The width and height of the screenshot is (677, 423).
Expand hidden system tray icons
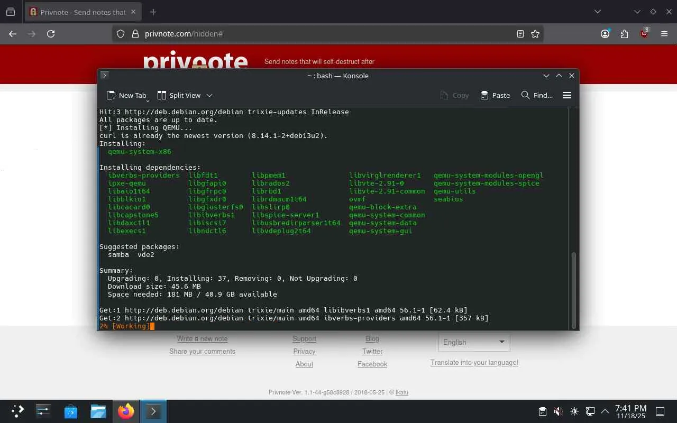(605, 411)
